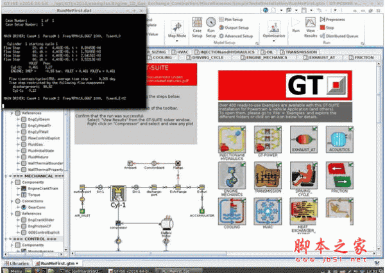The image size is (385, 273).
Task: Open the GT-POWER example thumbnail
Action: point(268,139)
